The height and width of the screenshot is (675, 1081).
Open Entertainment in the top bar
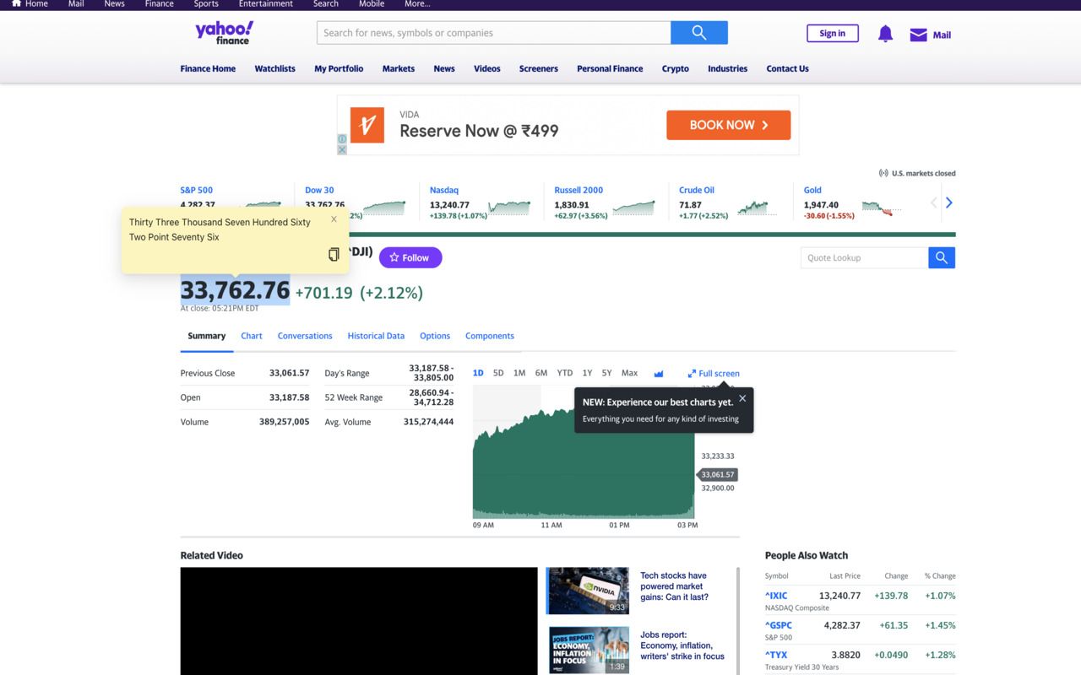tap(266, 3)
